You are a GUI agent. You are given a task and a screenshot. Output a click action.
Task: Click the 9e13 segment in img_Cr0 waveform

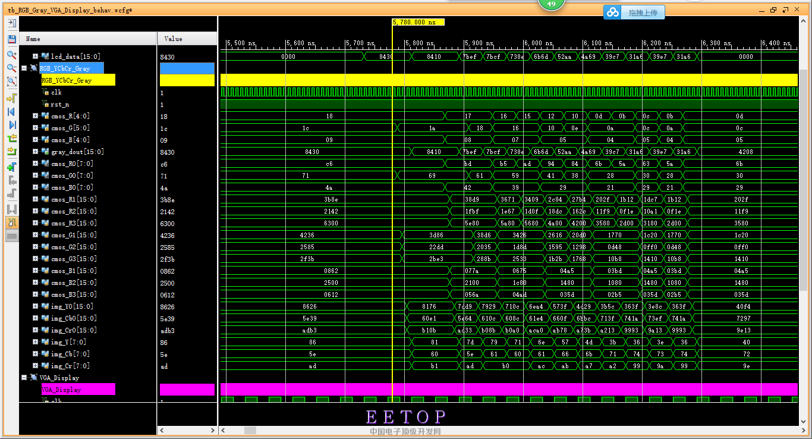tap(743, 330)
